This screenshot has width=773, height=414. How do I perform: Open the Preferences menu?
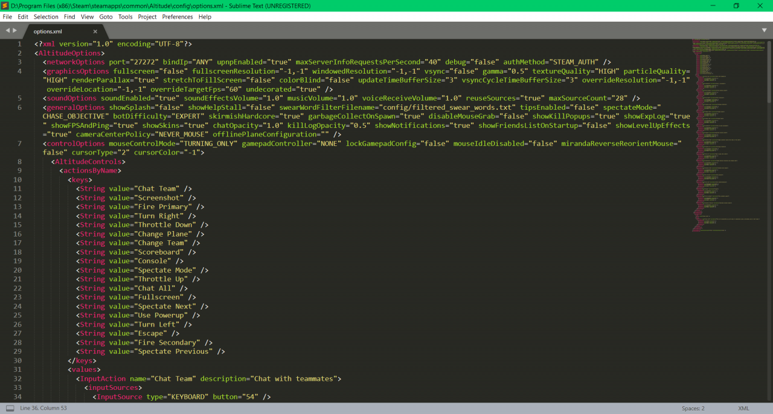pos(178,17)
